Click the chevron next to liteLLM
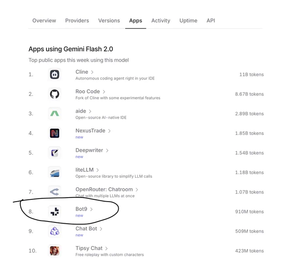 tap(98, 170)
